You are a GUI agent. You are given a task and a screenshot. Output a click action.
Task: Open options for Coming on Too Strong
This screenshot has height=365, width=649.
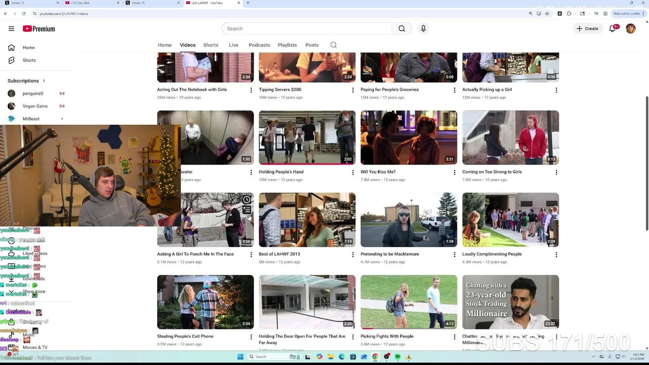[556, 172]
